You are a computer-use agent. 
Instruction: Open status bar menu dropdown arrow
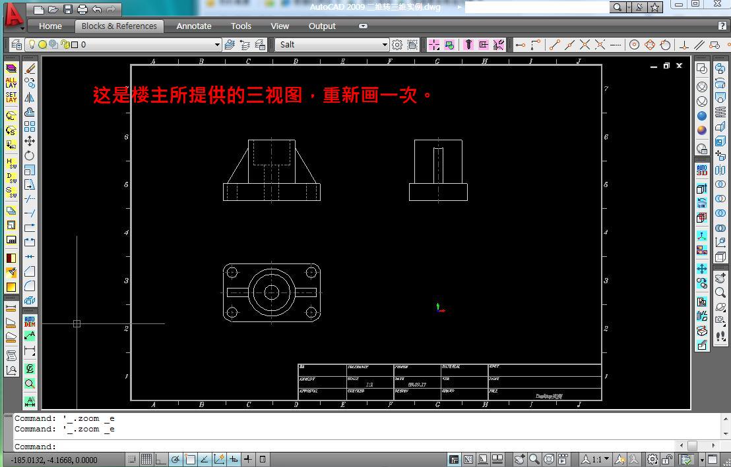[x=702, y=460]
